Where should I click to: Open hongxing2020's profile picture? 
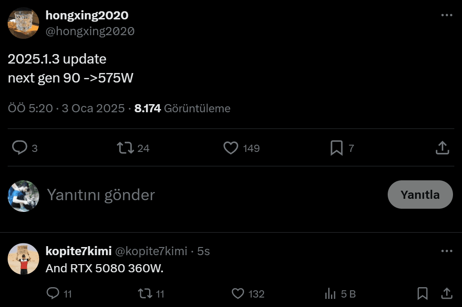pos(23,23)
